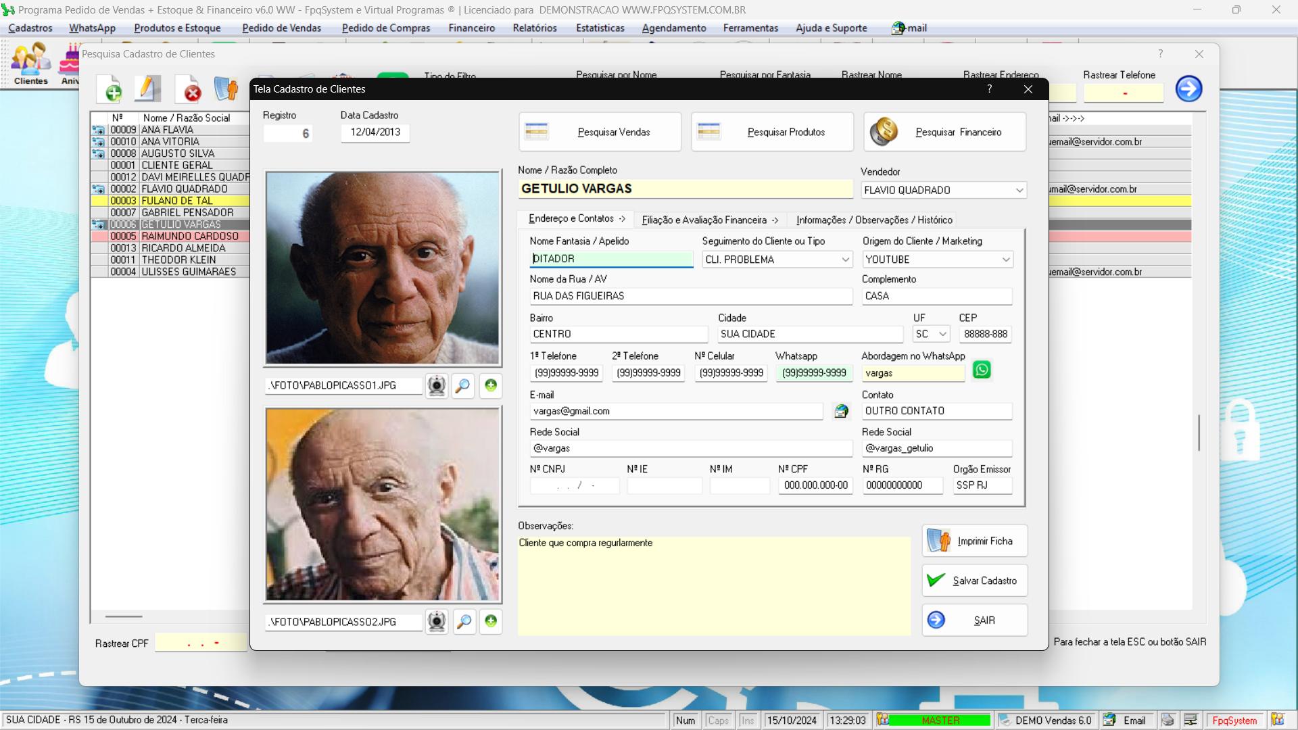Open Informações / Observações / Histórico tab
Image resolution: width=1298 pixels, height=730 pixels.
tap(873, 220)
